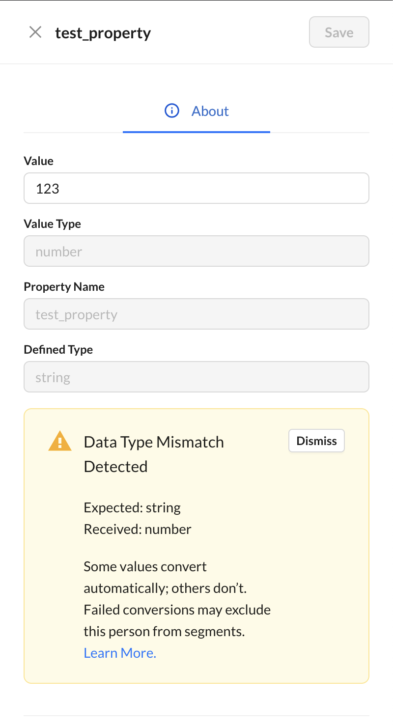393x727 pixels.
Task: Click the Value field label
Action: 39,161
